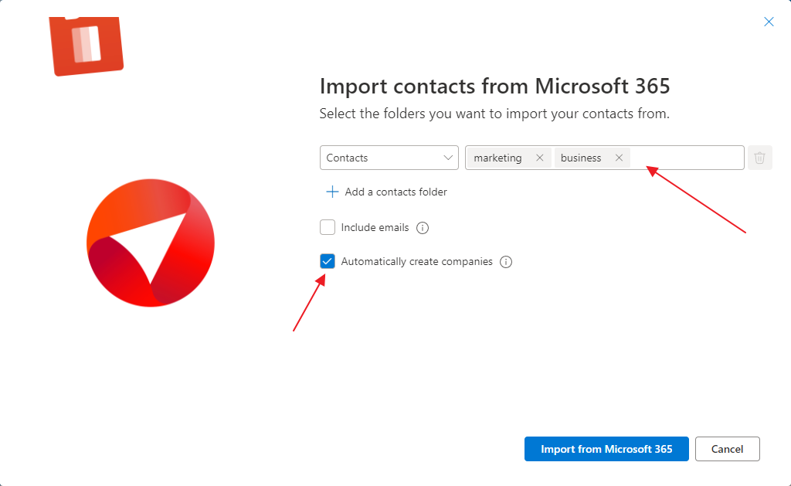Uncheck Automatically create companies

(328, 261)
